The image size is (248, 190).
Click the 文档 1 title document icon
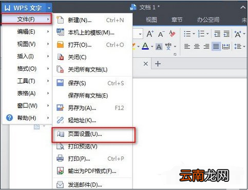coord(133,7)
